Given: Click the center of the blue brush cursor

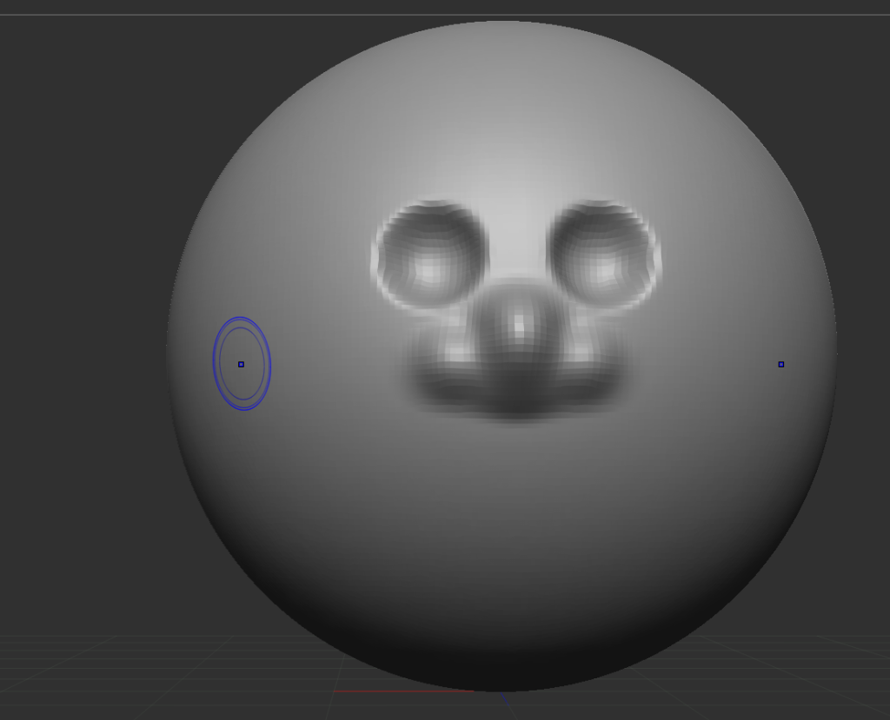Looking at the screenshot, I should 241,364.
